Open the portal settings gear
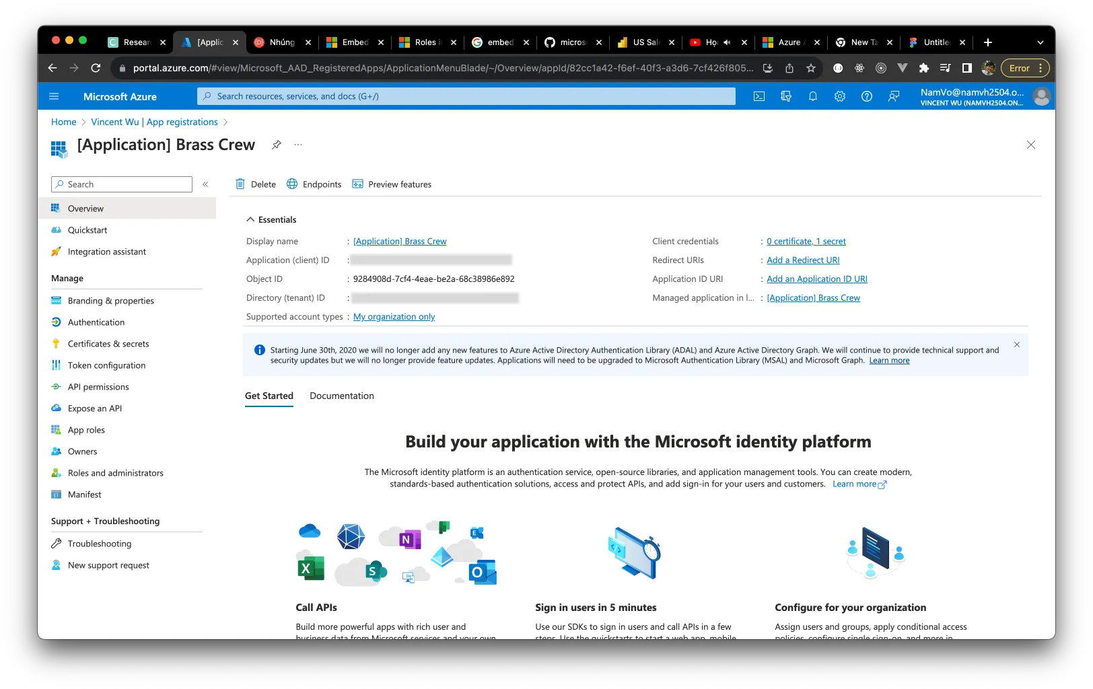Image resolution: width=1093 pixels, height=689 pixels. [840, 96]
